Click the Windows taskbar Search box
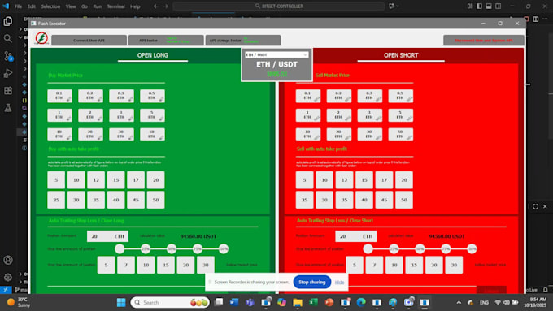553x311 pixels. [170, 302]
